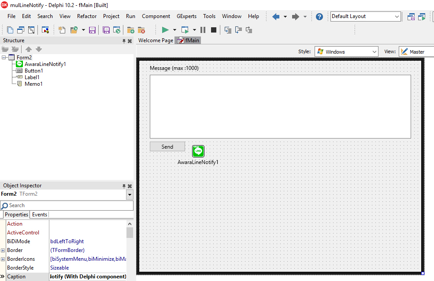434x281 pixels.
Task: Close the Structure panel
Action: [130, 41]
